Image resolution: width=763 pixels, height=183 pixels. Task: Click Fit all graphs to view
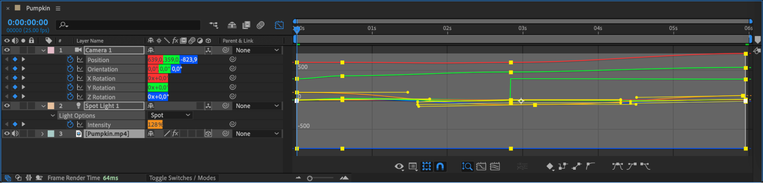495,166
